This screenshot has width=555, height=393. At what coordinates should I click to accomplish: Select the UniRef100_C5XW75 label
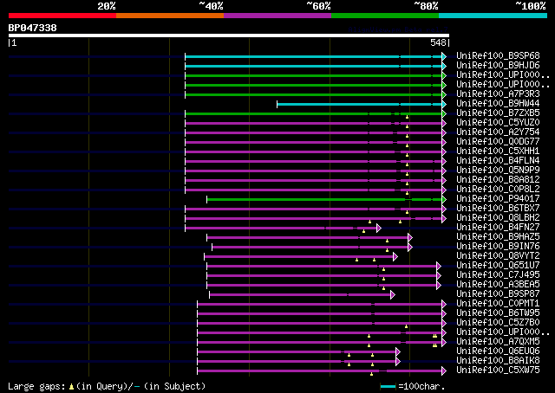[498, 370]
